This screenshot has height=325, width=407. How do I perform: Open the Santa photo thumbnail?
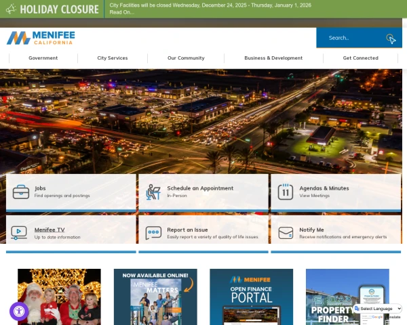click(59, 297)
